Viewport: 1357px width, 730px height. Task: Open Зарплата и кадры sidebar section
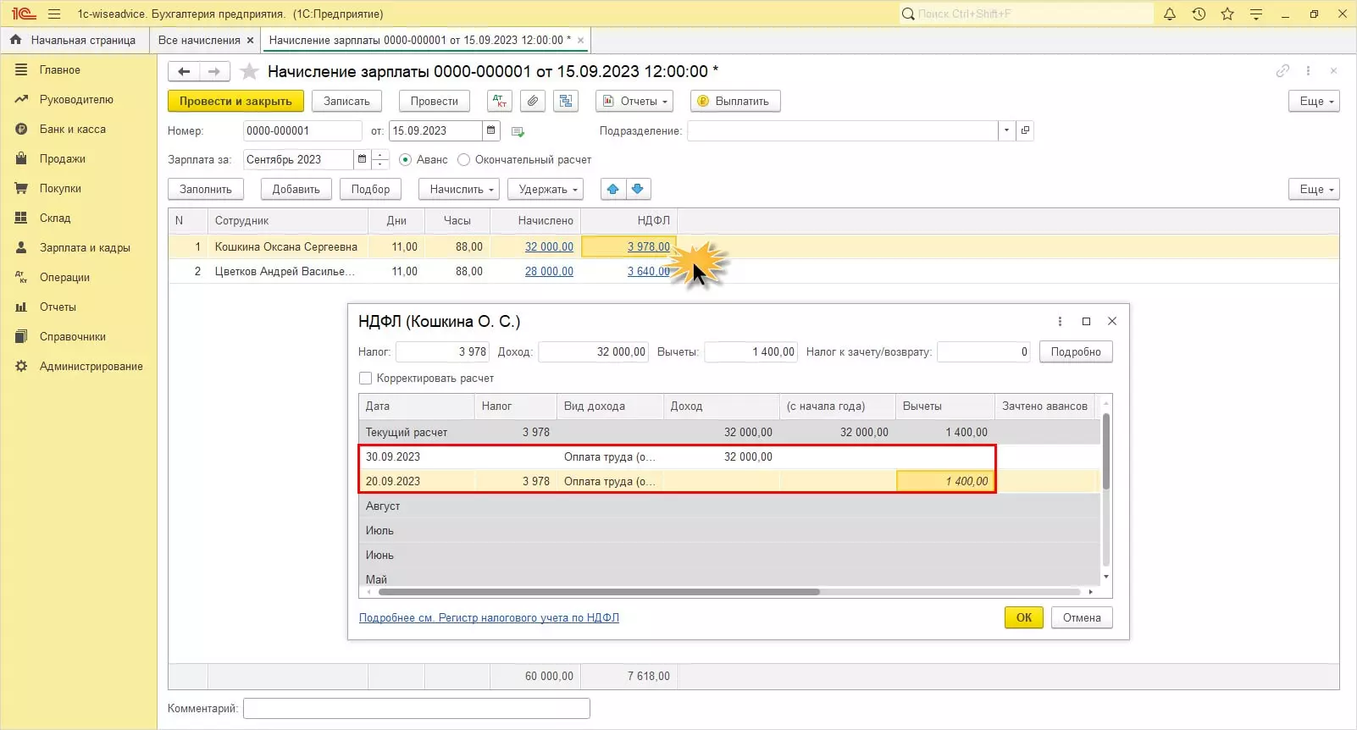coord(85,247)
